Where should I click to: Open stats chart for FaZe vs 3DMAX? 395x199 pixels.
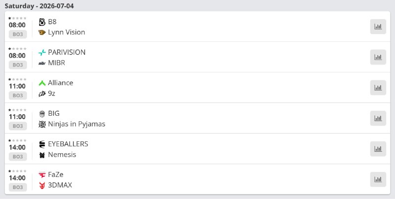(x=378, y=179)
